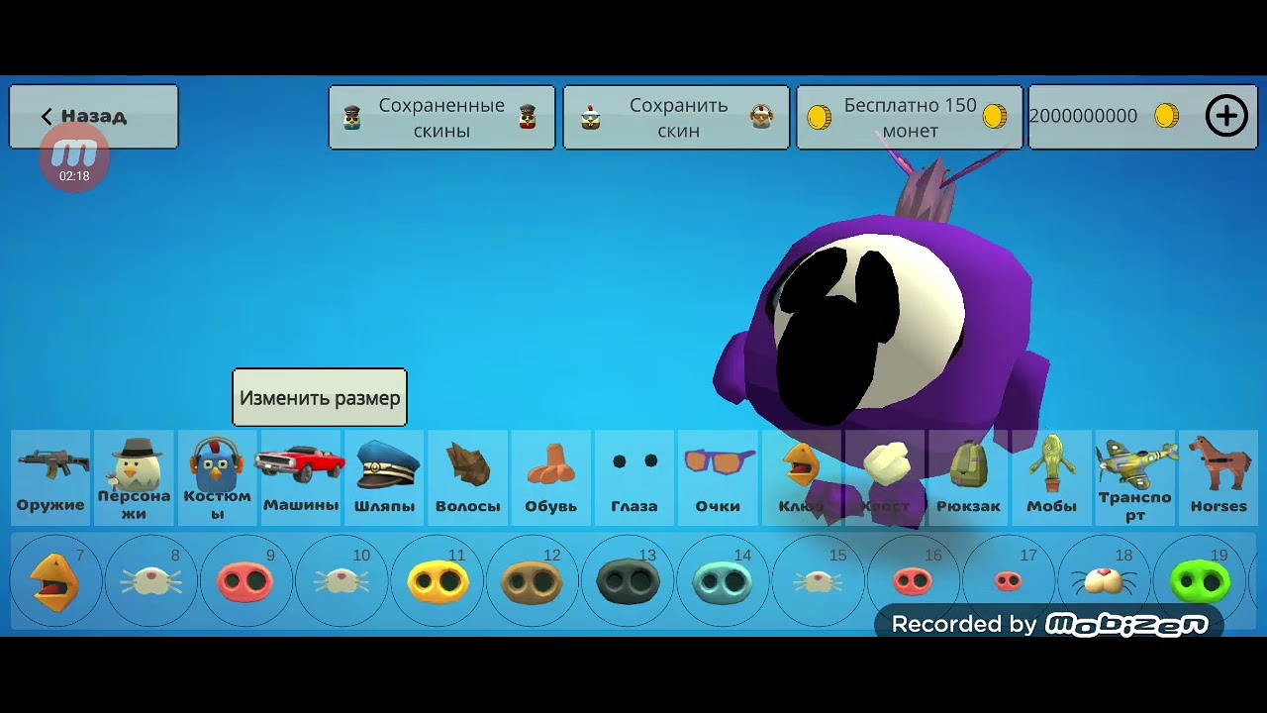Open the Машины cars category
The width and height of the screenshot is (1267, 713).
pos(301,477)
